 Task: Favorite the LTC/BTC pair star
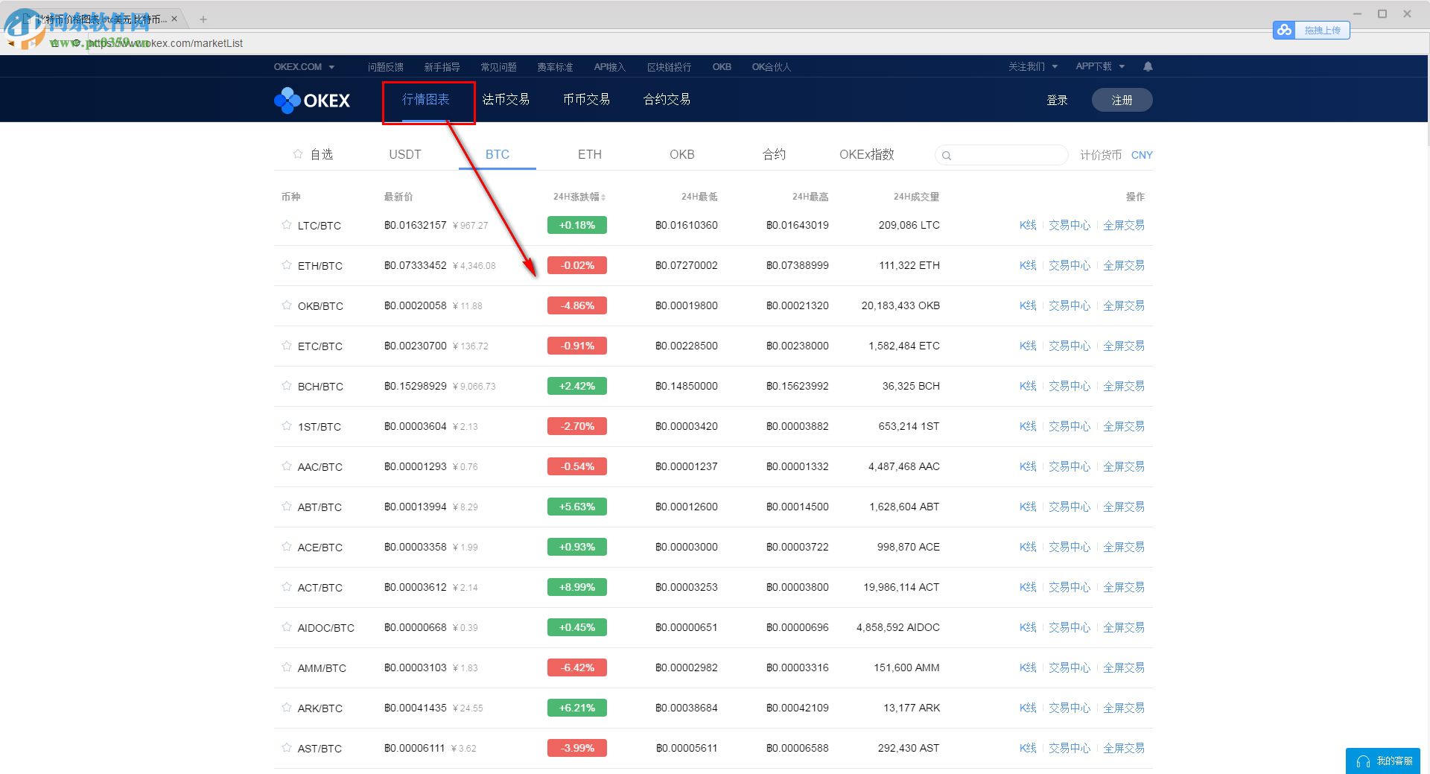287,225
